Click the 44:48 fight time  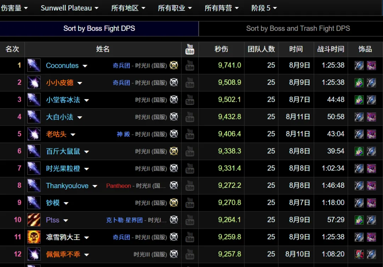click(335, 99)
